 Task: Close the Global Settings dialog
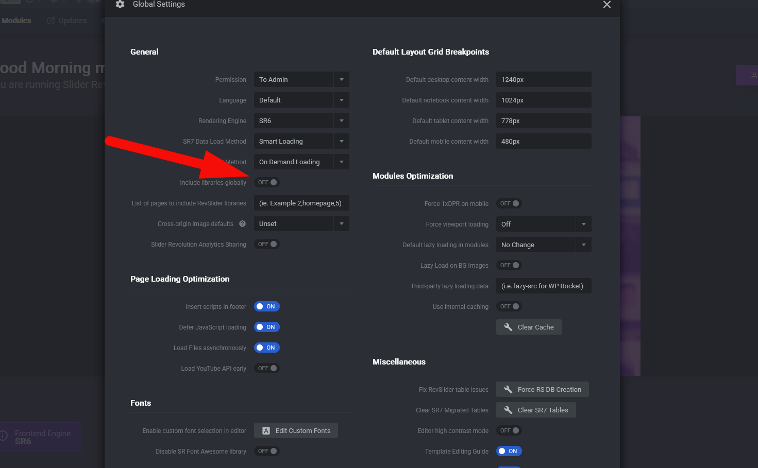click(x=607, y=5)
